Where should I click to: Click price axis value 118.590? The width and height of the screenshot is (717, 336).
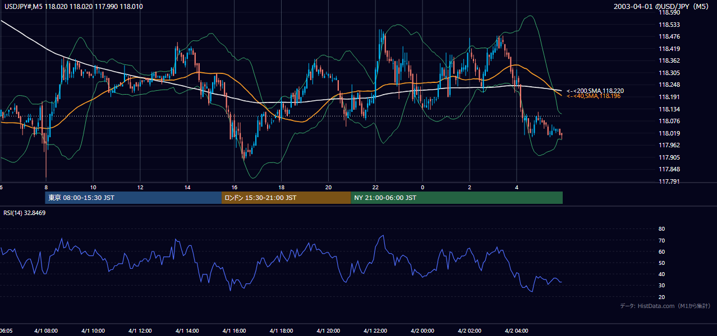(x=669, y=12)
